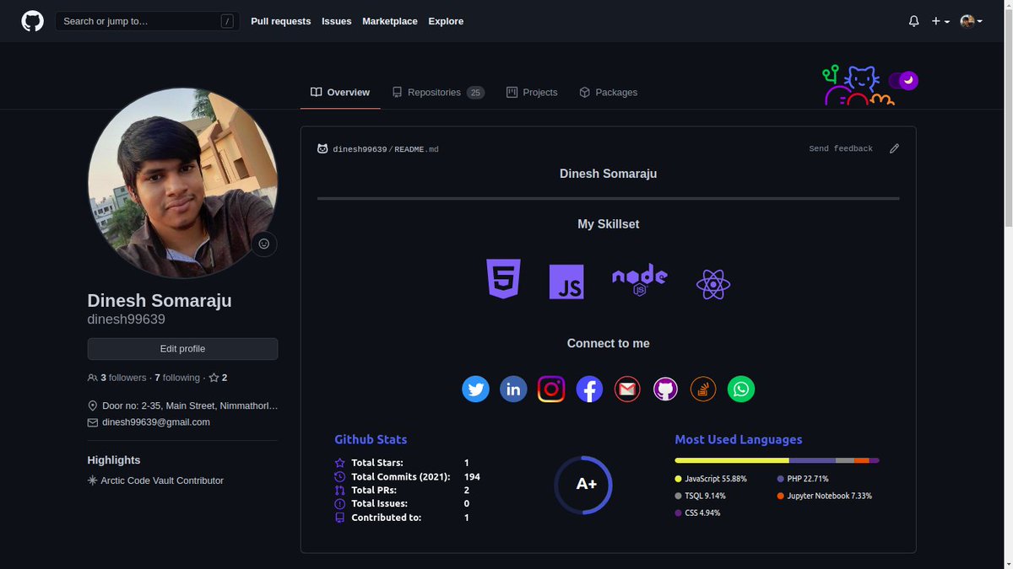
Task: Edit the README with the pencil icon
Action: pyautogui.click(x=894, y=148)
